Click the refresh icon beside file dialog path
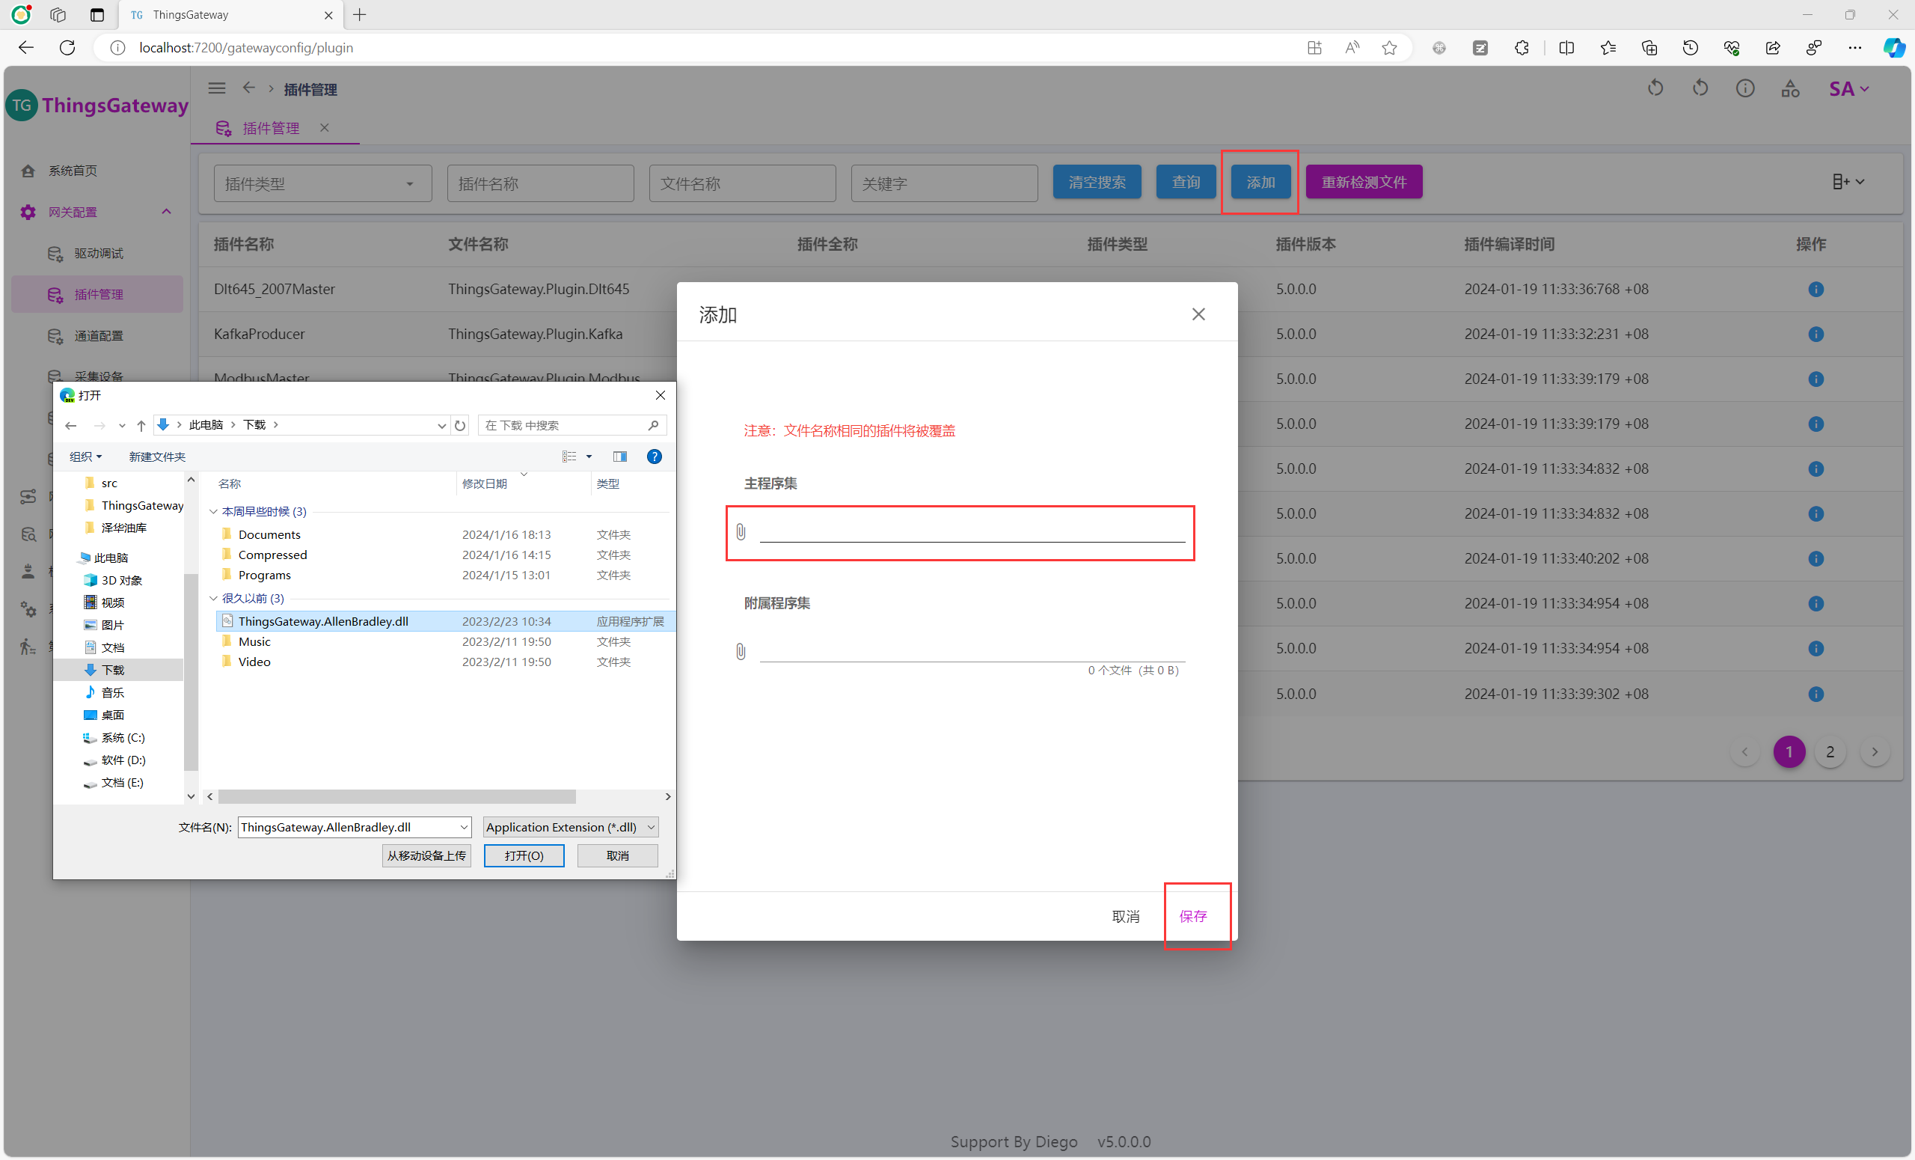Screen dimensions: 1915x1160 click(460, 425)
